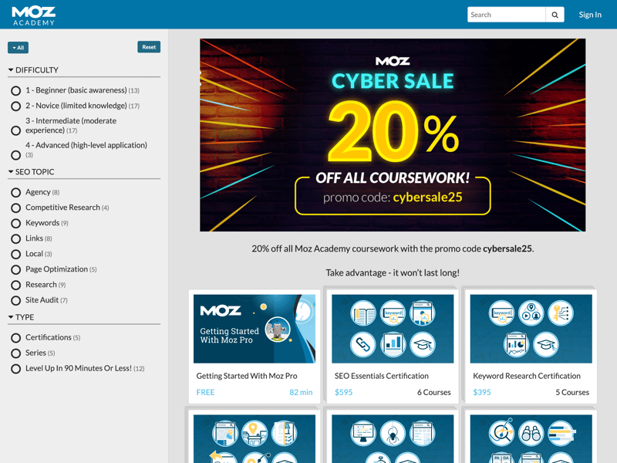Open SEO Essentials Certification title

coord(381,376)
